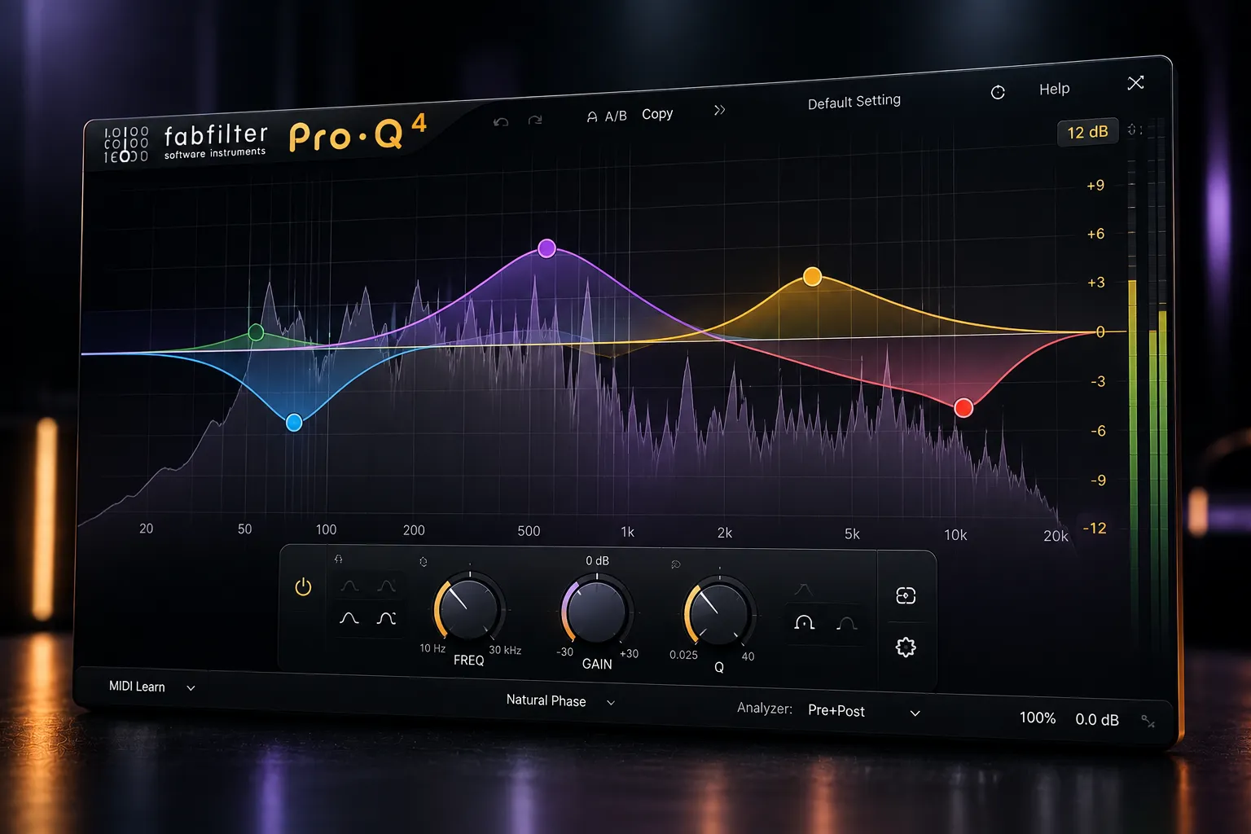Click the Q knob
Screen dimensions: 1251x834
point(718,613)
